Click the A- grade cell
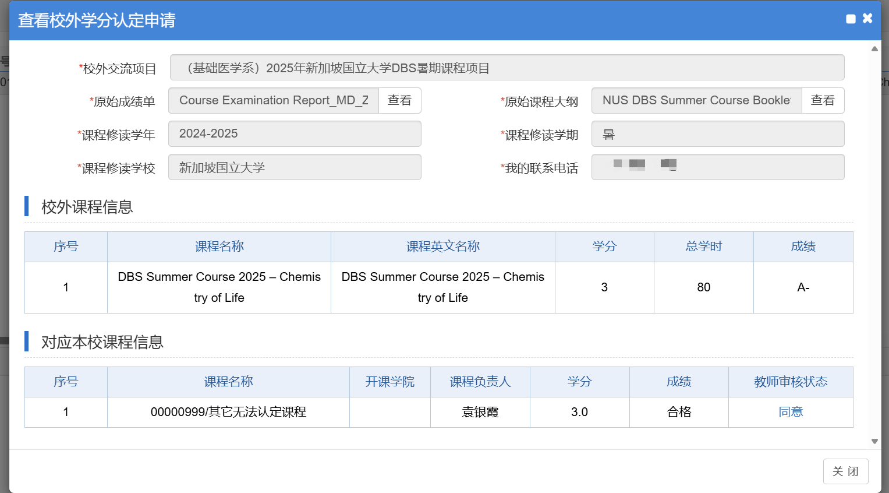 pyautogui.click(x=803, y=287)
